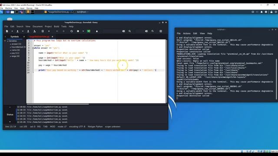Select the Status tab in message panel
The image size is (278, 156).
(x=10, y=114)
